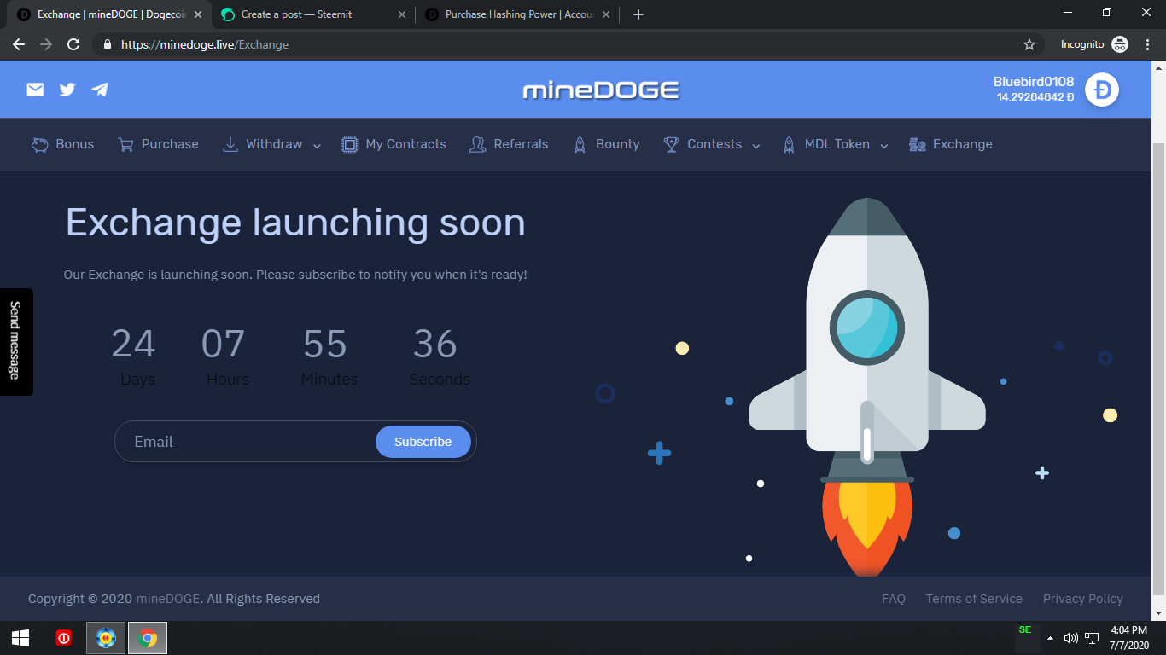Click the Withdraw download icon
Viewport: 1166px width, 655px height.
pos(230,144)
